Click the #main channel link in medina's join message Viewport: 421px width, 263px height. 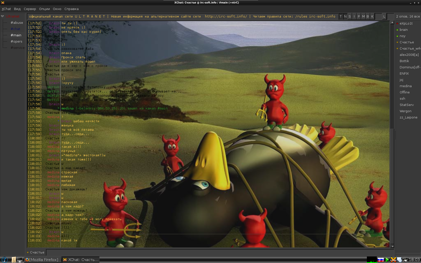pyautogui.click(x=162, y=108)
